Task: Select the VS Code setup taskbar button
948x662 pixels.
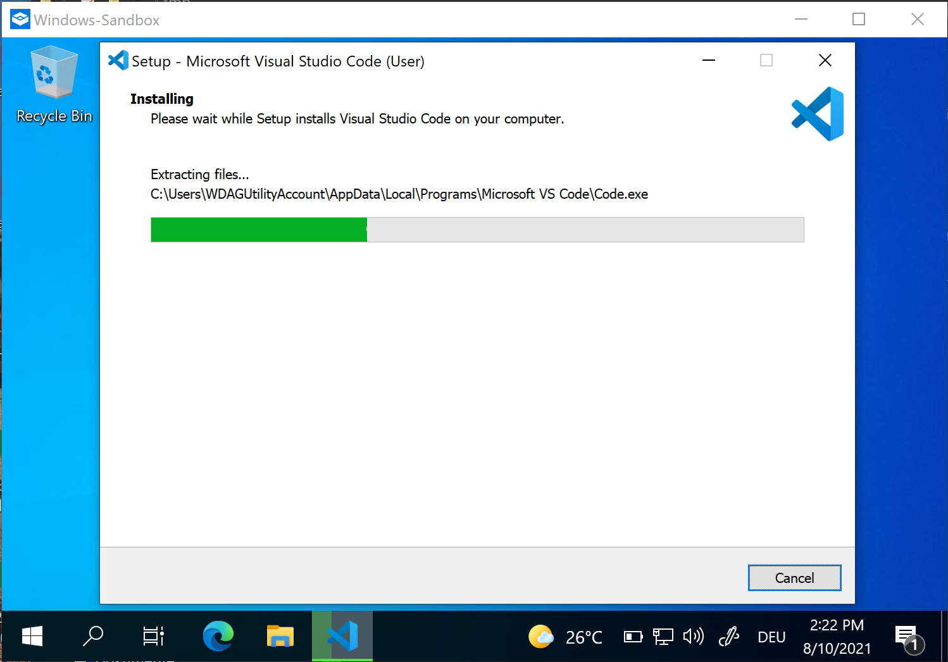Action: point(342,636)
